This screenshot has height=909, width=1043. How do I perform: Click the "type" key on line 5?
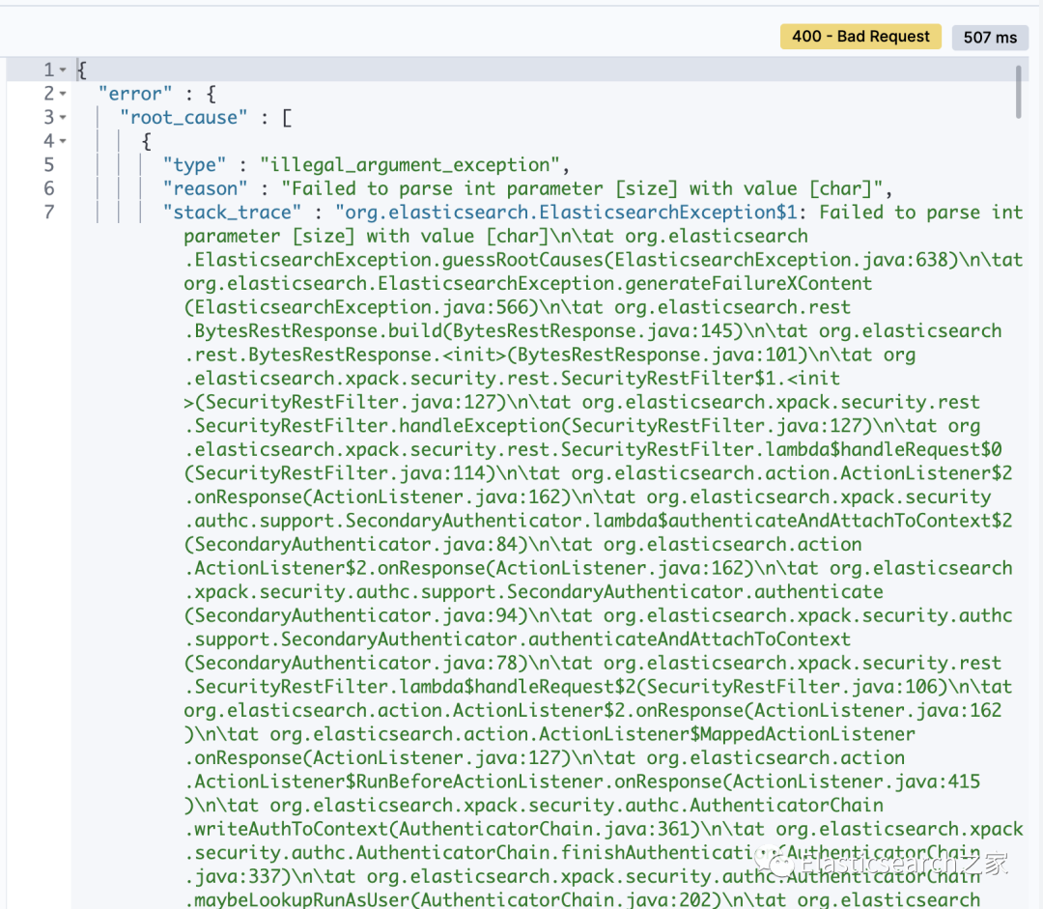point(194,165)
